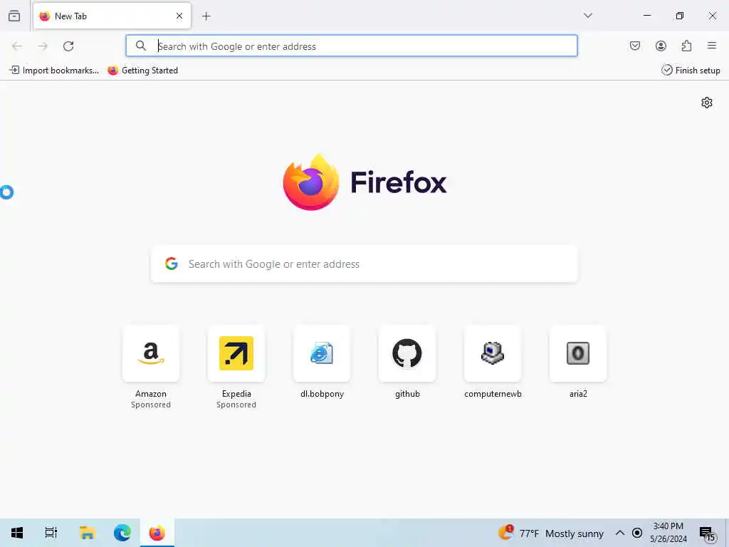Open the weather widget 77°F Mostly sunny
Screen dimensions: 729x547
click(551, 533)
